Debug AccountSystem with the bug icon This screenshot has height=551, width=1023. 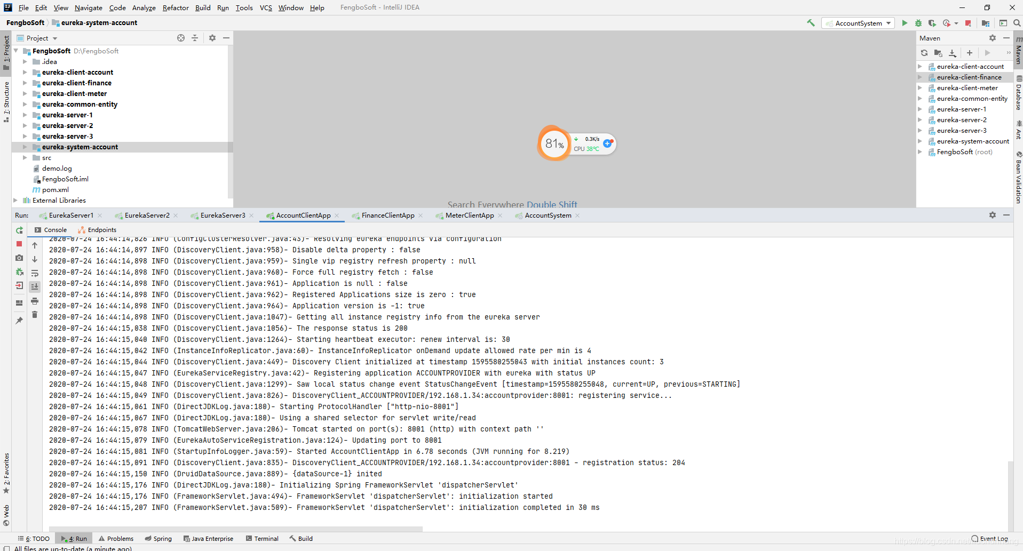point(918,23)
